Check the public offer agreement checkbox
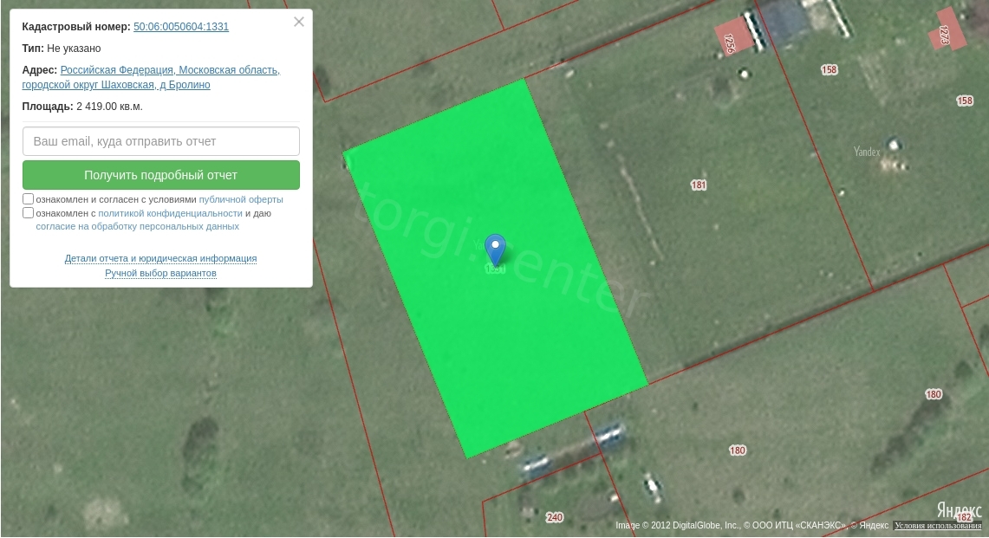Image resolution: width=989 pixels, height=538 pixels. click(x=29, y=199)
